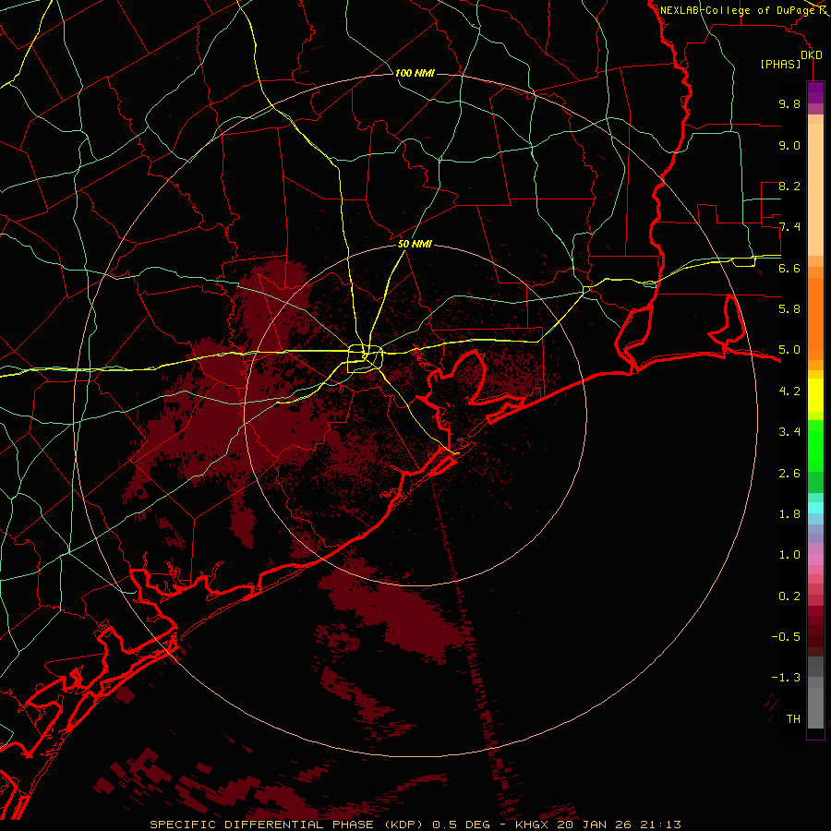Viewport: 831px width, 831px height.
Task: Pick the light peach segment of the color bar
Action: [815, 189]
